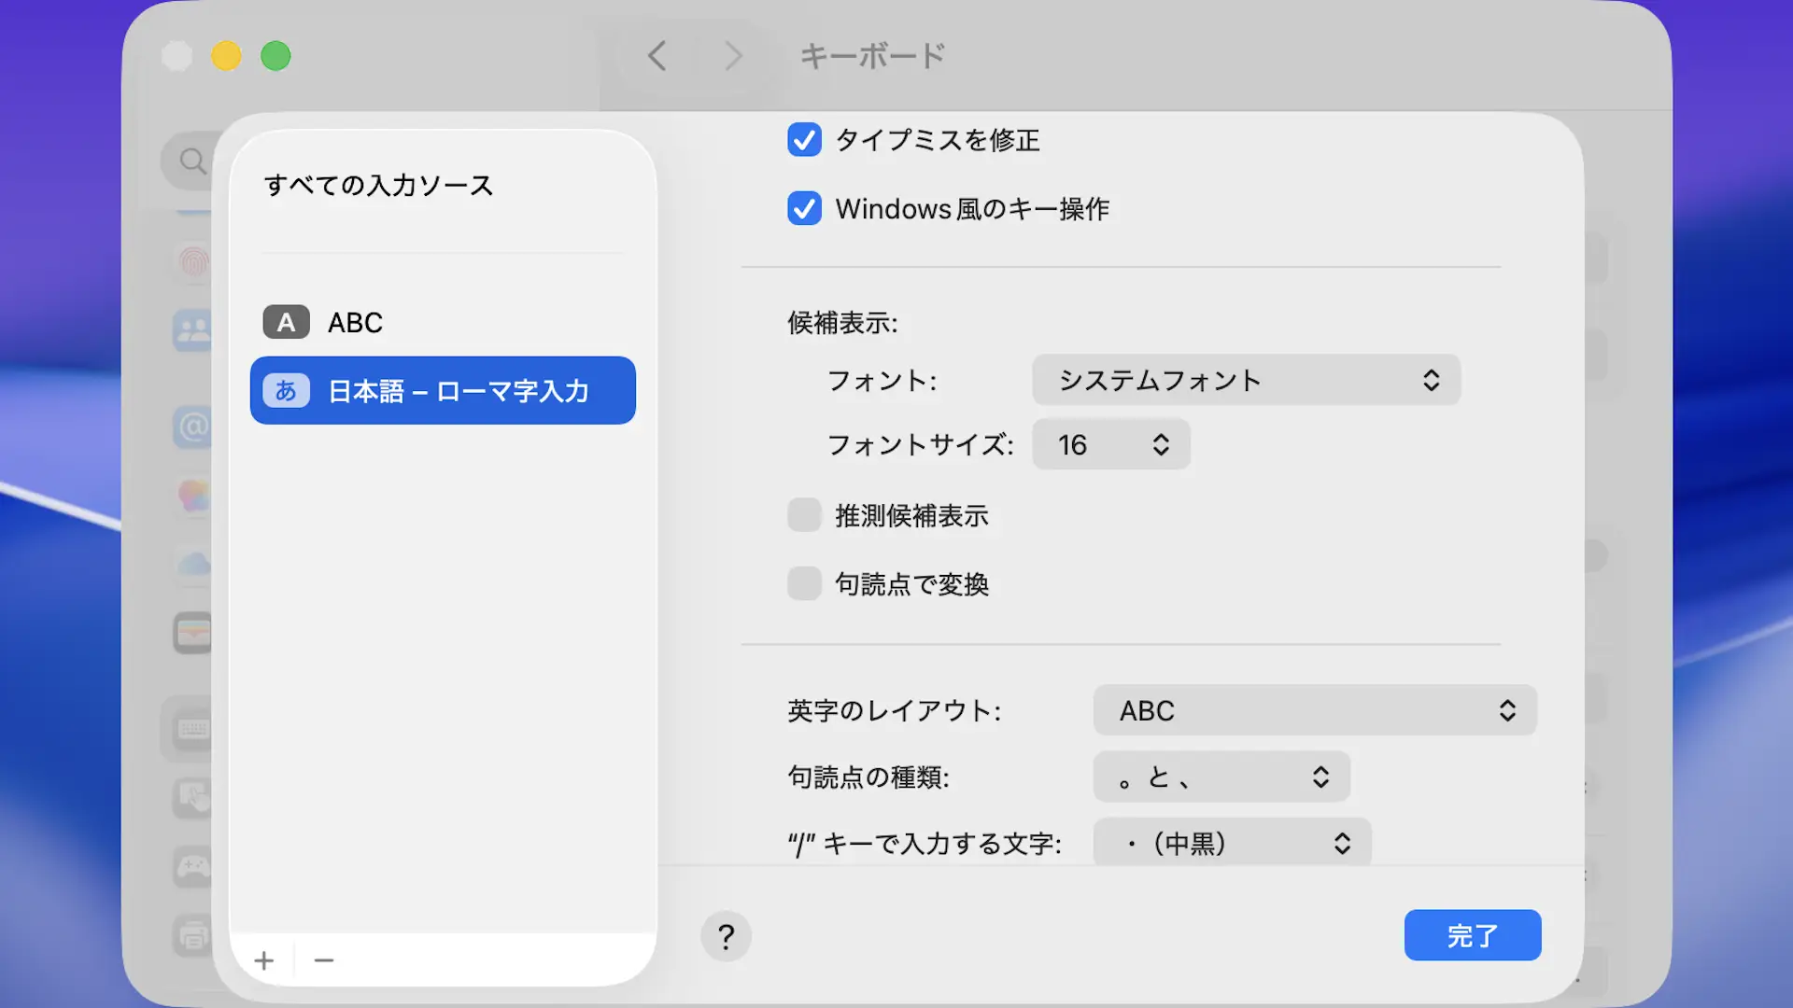Enable 句読点で変換 checkbox
1793x1008 pixels.
(804, 583)
